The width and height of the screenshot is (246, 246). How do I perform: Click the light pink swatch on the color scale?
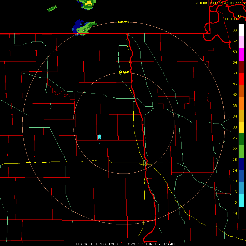click(x=241, y=42)
